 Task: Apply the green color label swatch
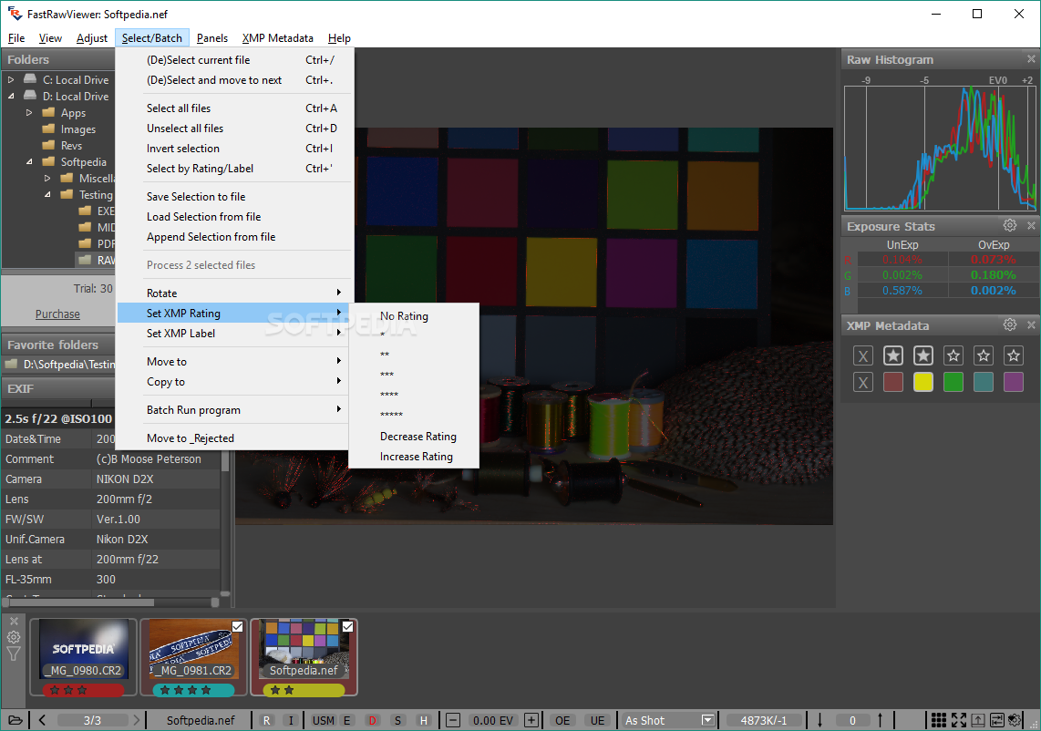(953, 383)
